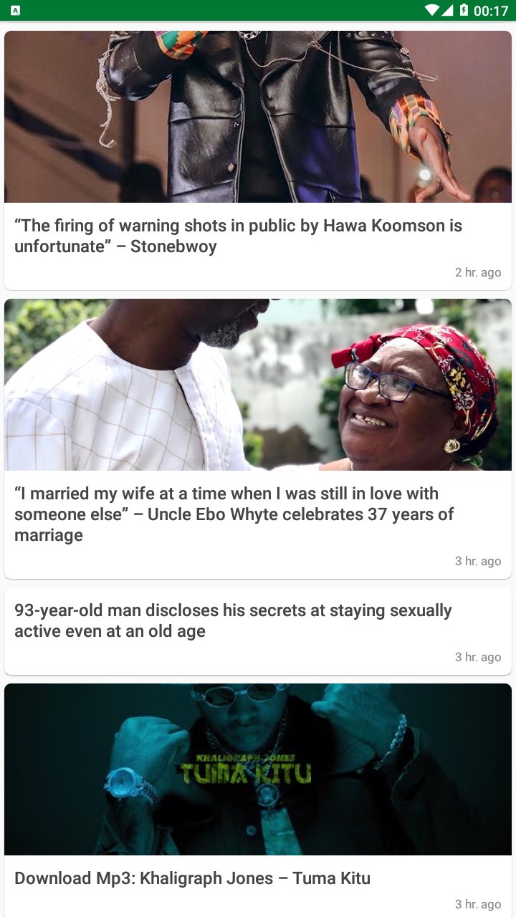Tap timestamp below Tuma Kitu download post
The image size is (516, 917).
(x=478, y=904)
